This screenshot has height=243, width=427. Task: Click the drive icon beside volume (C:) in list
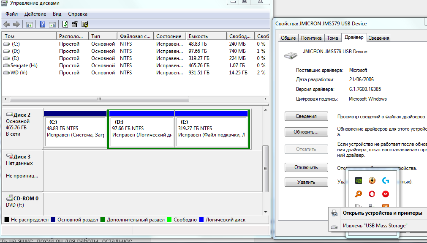(x=6, y=44)
